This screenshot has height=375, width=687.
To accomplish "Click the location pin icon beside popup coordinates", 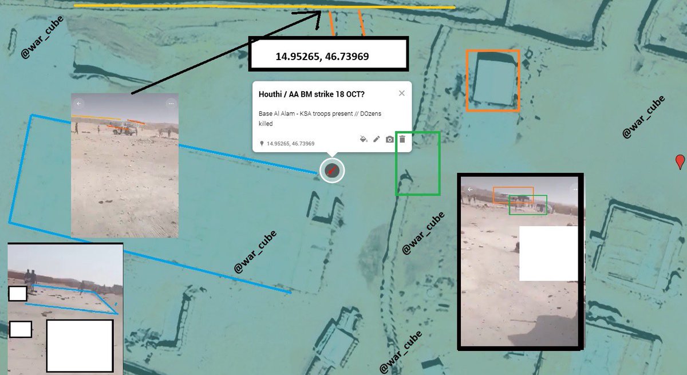I will (x=262, y=144).
